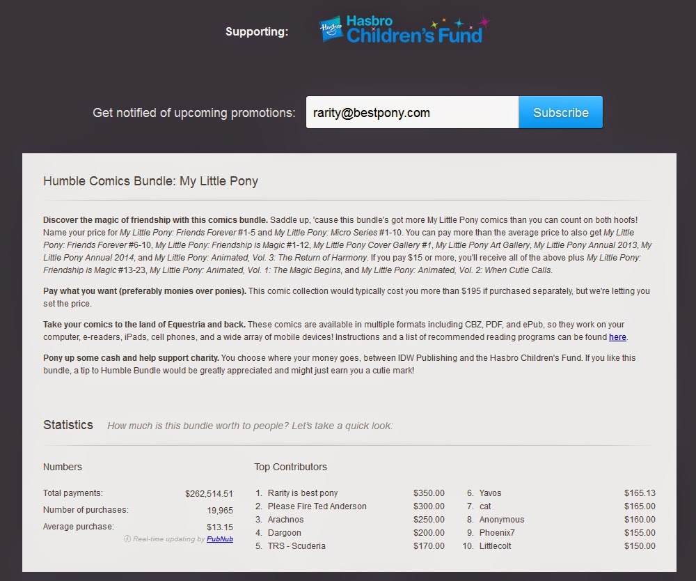696x581 pixels.
Task: Click the Average purchase value $13.15
Action: click(220, 527)
